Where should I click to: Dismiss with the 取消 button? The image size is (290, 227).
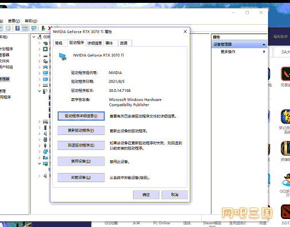point(175,195)
